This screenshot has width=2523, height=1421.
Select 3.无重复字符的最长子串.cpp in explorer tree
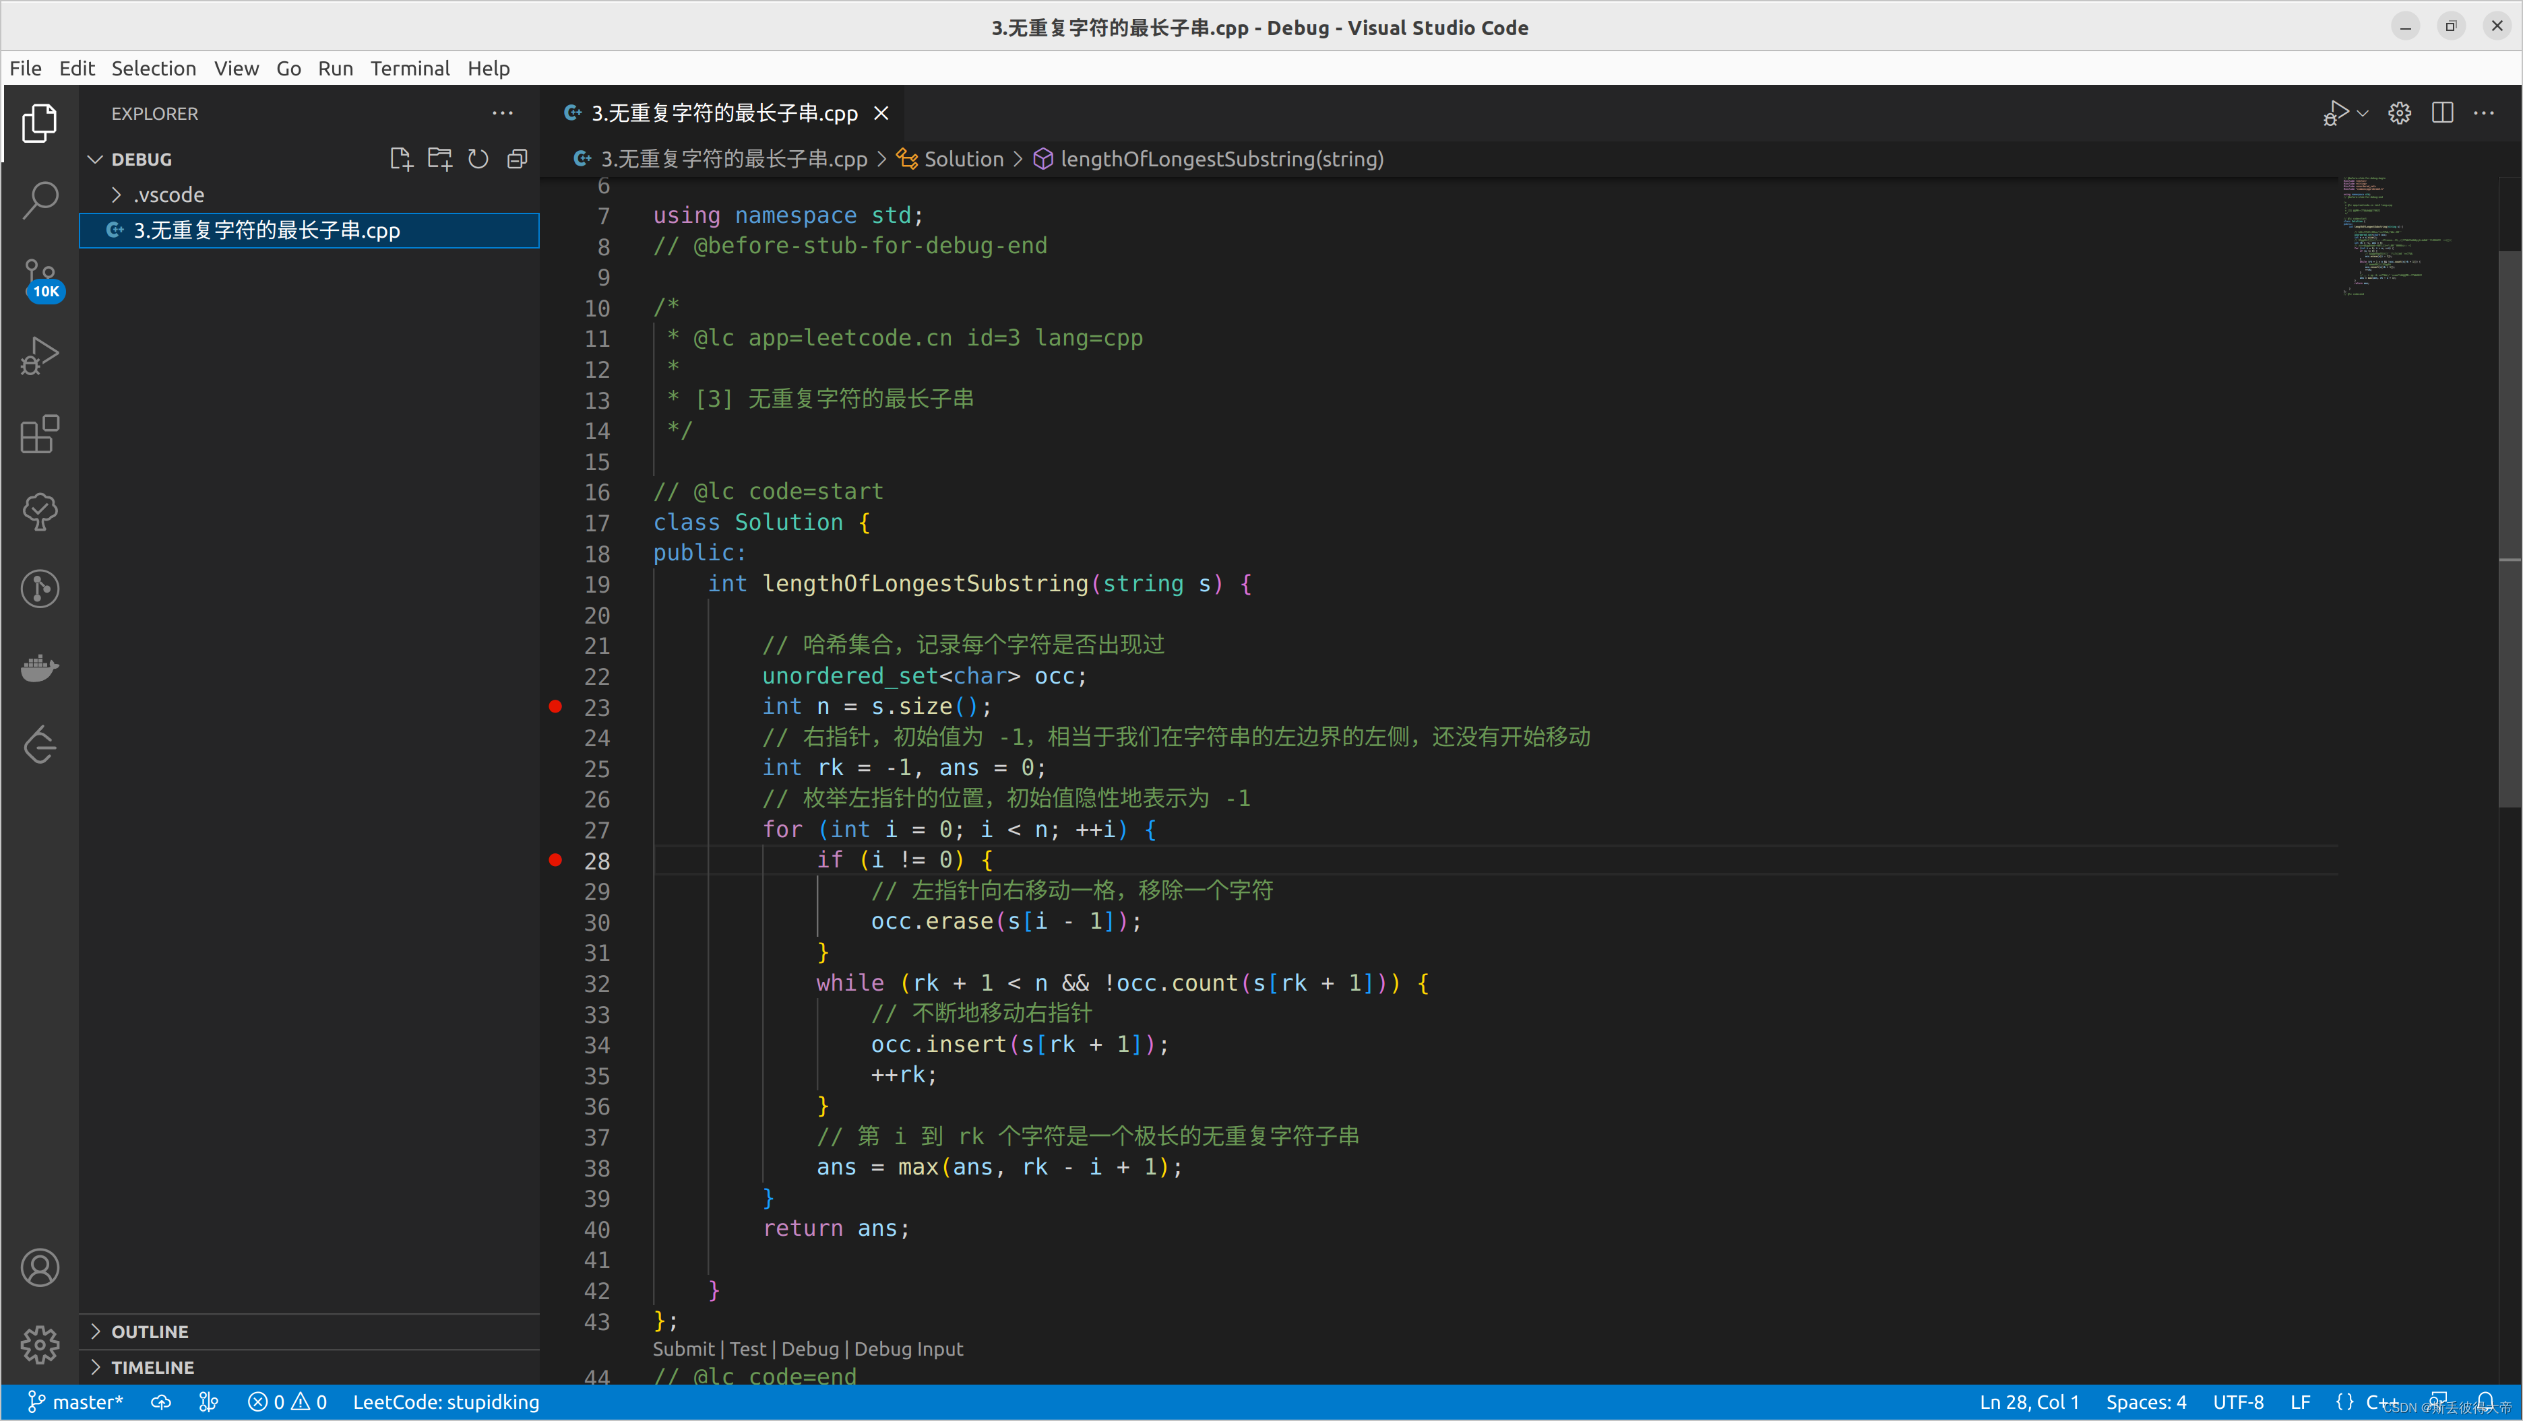click(x=309, y=230)
